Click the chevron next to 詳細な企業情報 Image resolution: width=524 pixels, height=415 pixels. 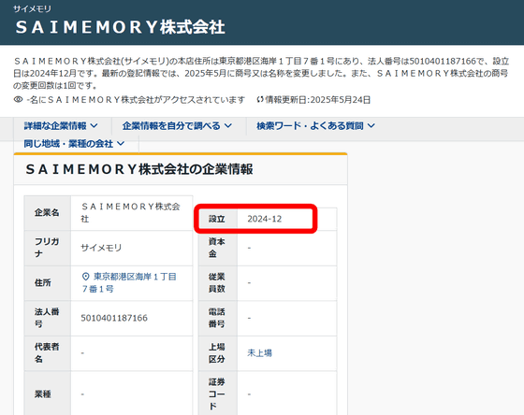(95, 126)
